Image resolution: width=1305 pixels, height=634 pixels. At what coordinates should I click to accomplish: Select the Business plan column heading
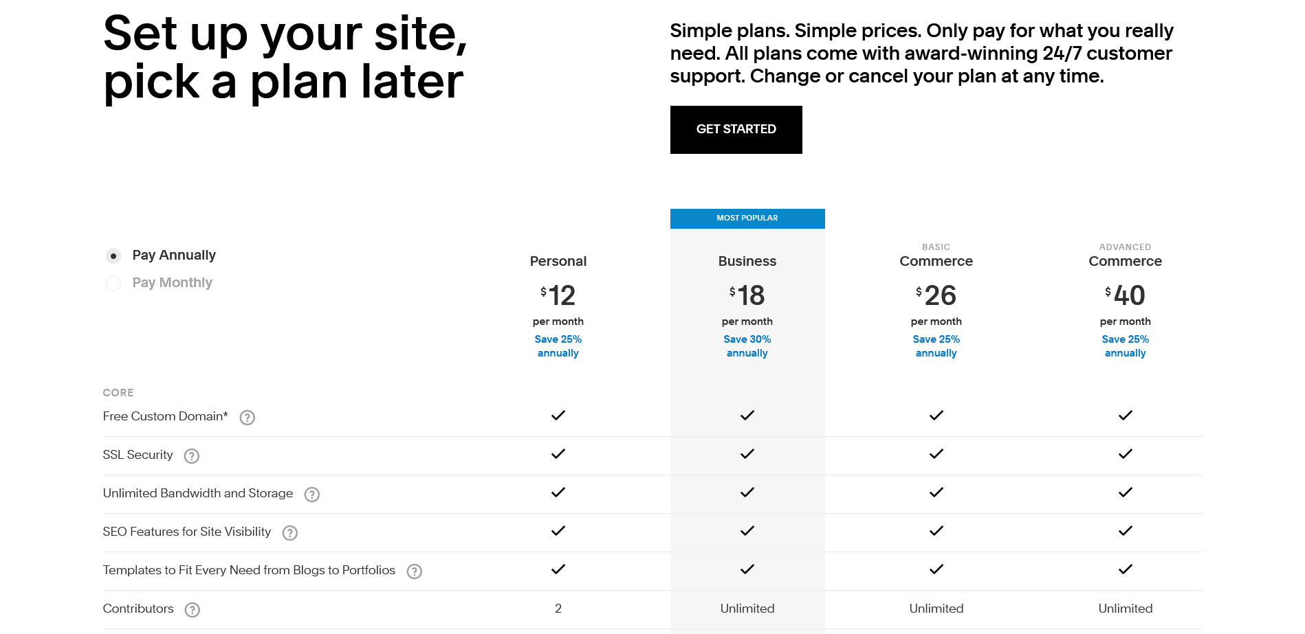pyautogui.click(x=747, y=261)
